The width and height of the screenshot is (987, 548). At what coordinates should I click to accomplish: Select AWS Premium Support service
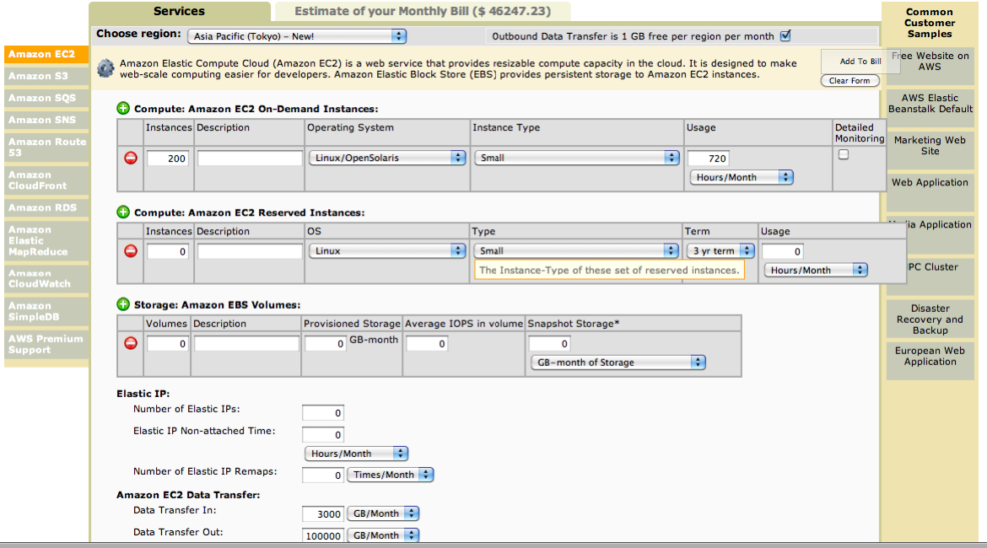coord(46,344)
